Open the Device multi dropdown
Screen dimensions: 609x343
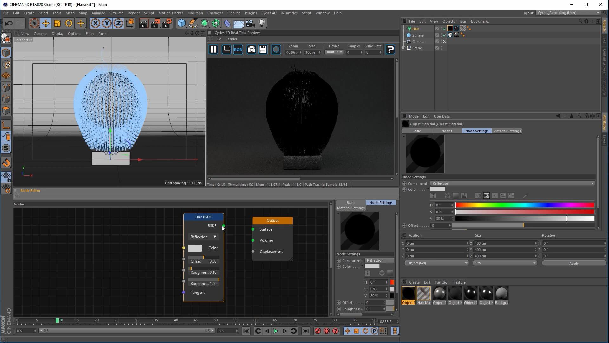334,52
